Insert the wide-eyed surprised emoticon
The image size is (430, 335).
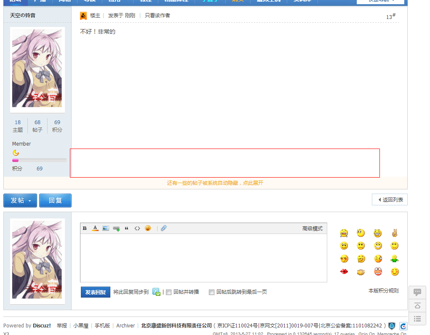tap(361, 233)
